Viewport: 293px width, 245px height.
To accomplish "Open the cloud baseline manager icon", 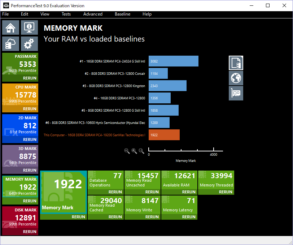I will 11,44.
